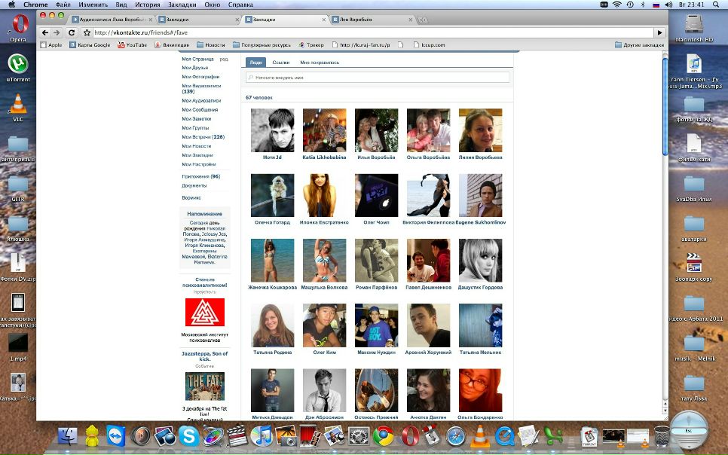Open Finder from the dock

(67, 435)
